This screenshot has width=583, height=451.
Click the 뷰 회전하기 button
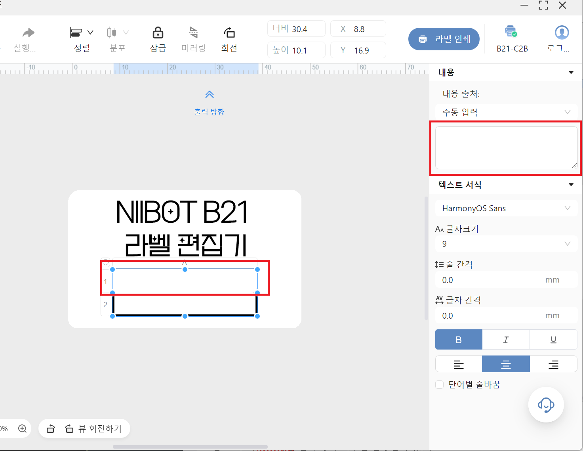[x=93, y=428]
